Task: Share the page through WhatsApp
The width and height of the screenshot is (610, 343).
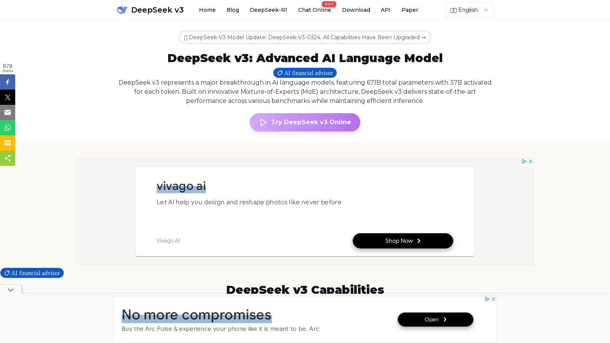Action: [8, 128]
